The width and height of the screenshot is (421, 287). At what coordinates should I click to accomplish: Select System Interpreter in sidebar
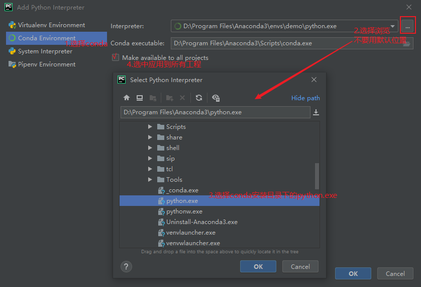(56, 51)
